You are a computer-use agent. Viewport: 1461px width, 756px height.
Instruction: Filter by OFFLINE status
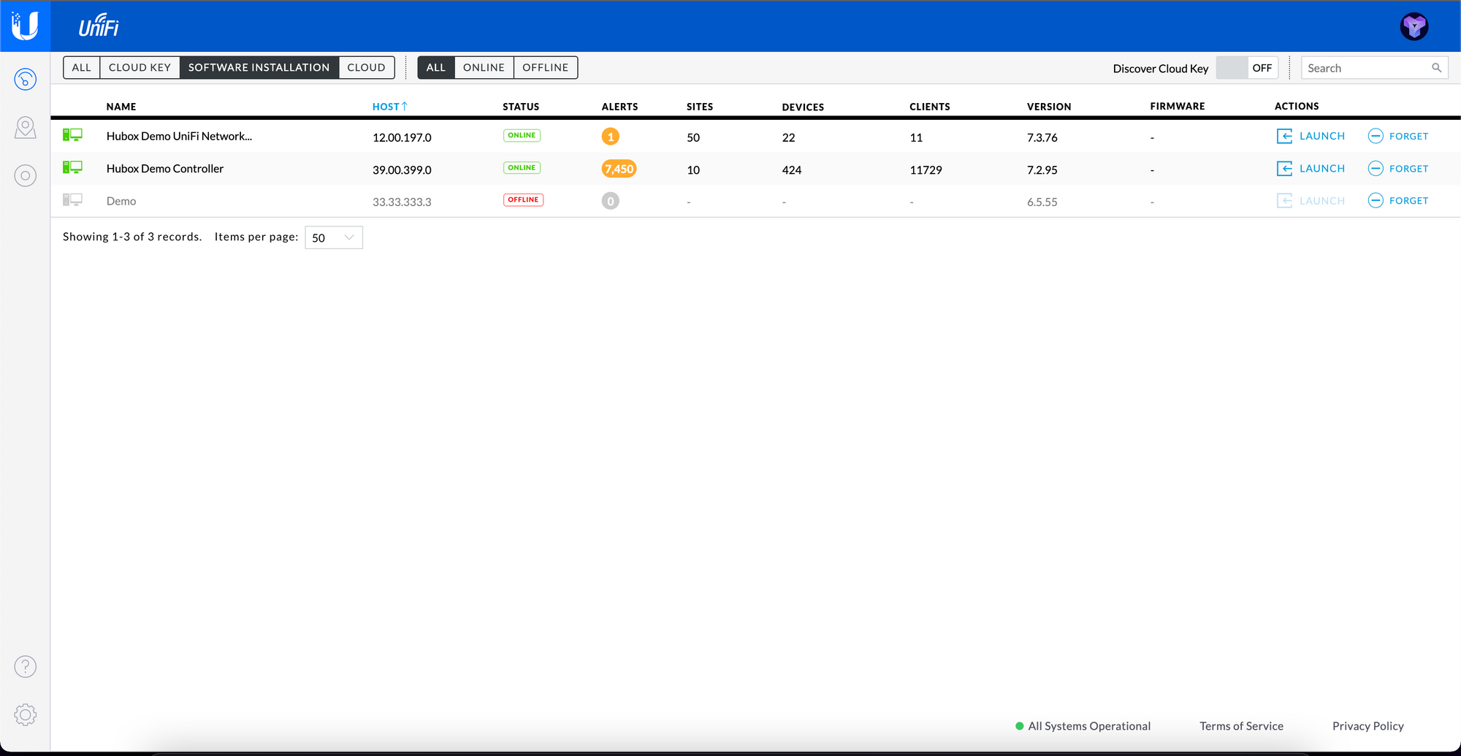point(546,67)
